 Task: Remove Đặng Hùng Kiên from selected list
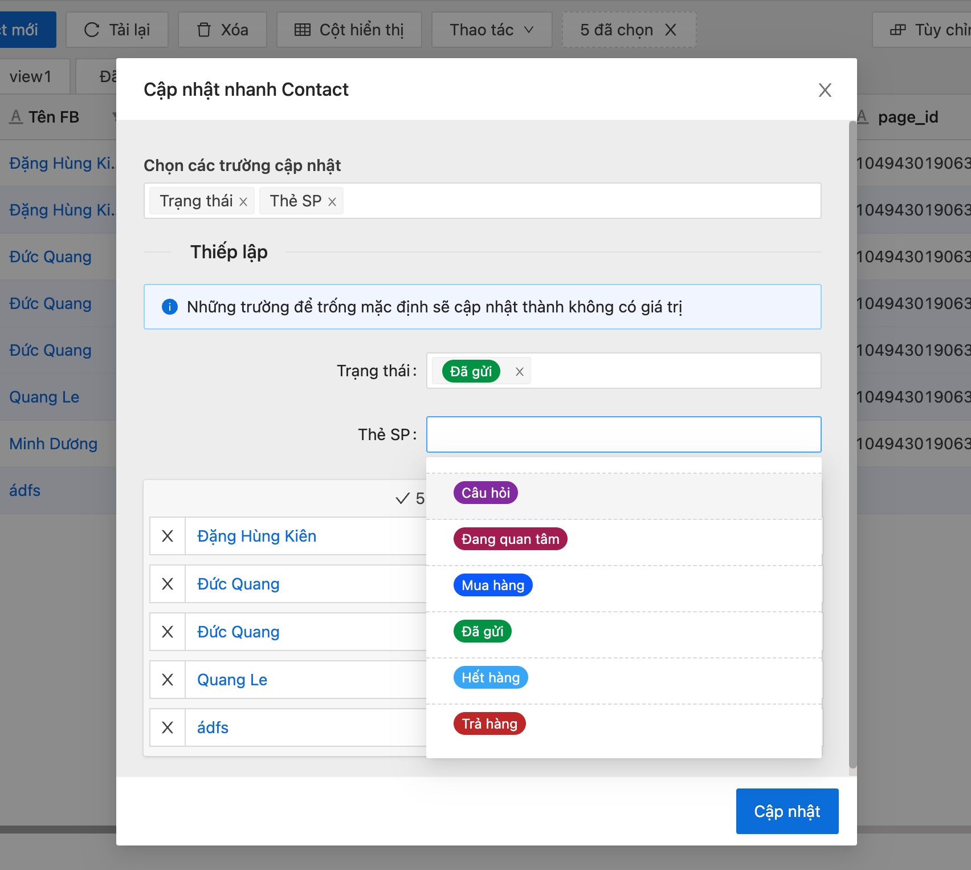[168, 536]
